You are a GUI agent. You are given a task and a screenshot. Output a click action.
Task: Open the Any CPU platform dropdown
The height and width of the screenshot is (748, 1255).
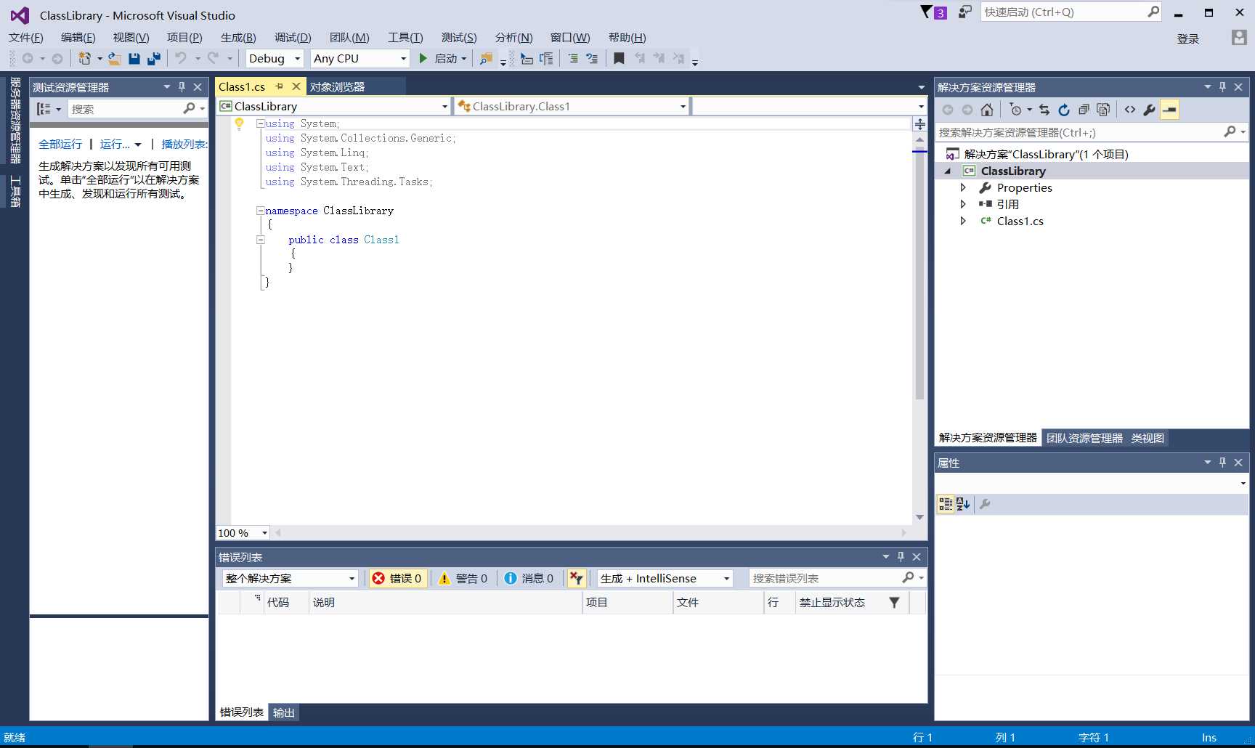(x=360, y=58)
